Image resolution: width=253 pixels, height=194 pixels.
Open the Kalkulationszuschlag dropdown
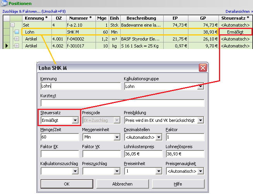(x=75, y=171)
